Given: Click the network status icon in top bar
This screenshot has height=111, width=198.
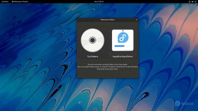Looking at the screenshot, I should point(189,2).
